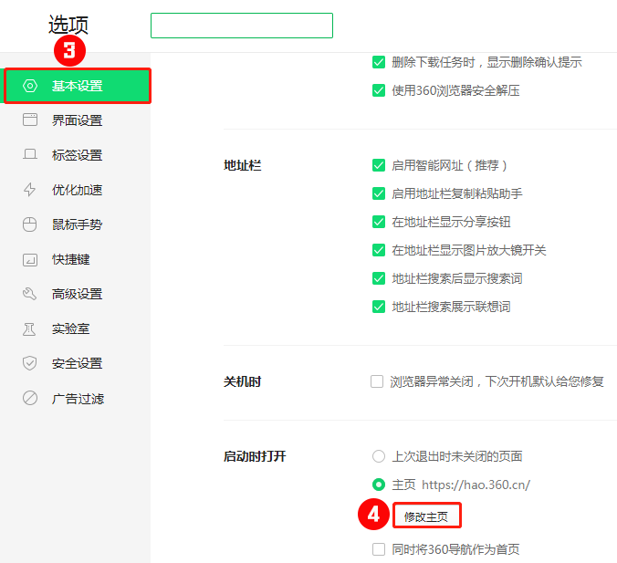
Task: Click the options search input field
Action: [x=241, y=26]
